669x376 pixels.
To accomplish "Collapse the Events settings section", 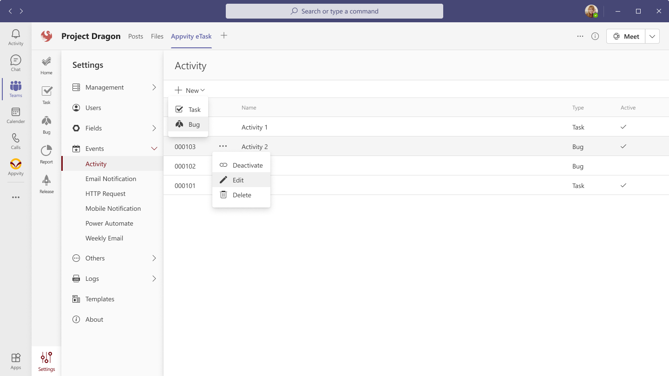I will [154, 149].
